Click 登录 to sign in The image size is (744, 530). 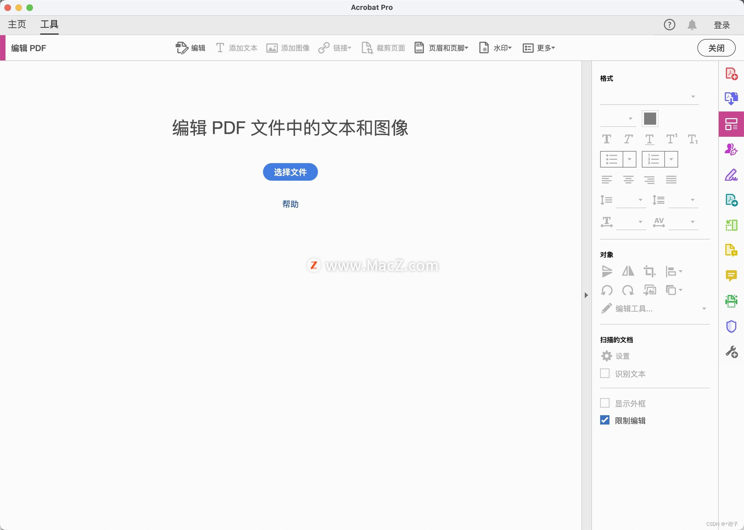tap(722, 25)
